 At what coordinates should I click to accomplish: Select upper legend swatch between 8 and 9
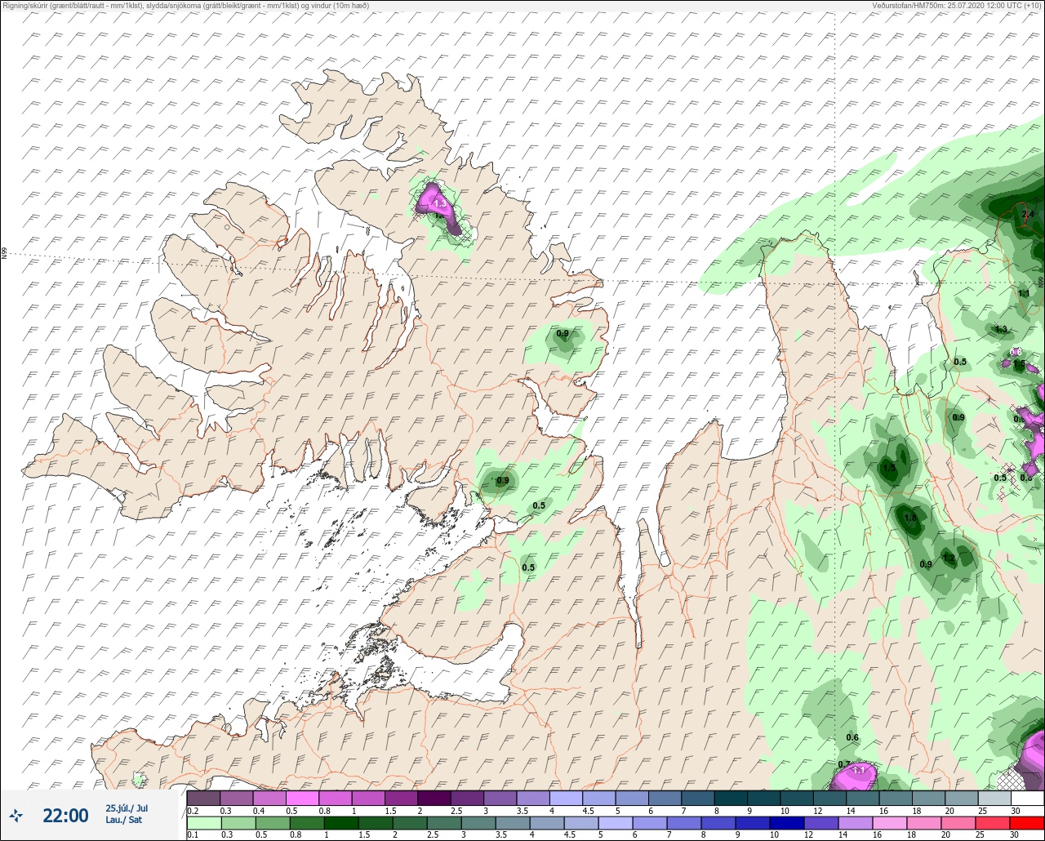pyautogui.click(x=731, y=798)
